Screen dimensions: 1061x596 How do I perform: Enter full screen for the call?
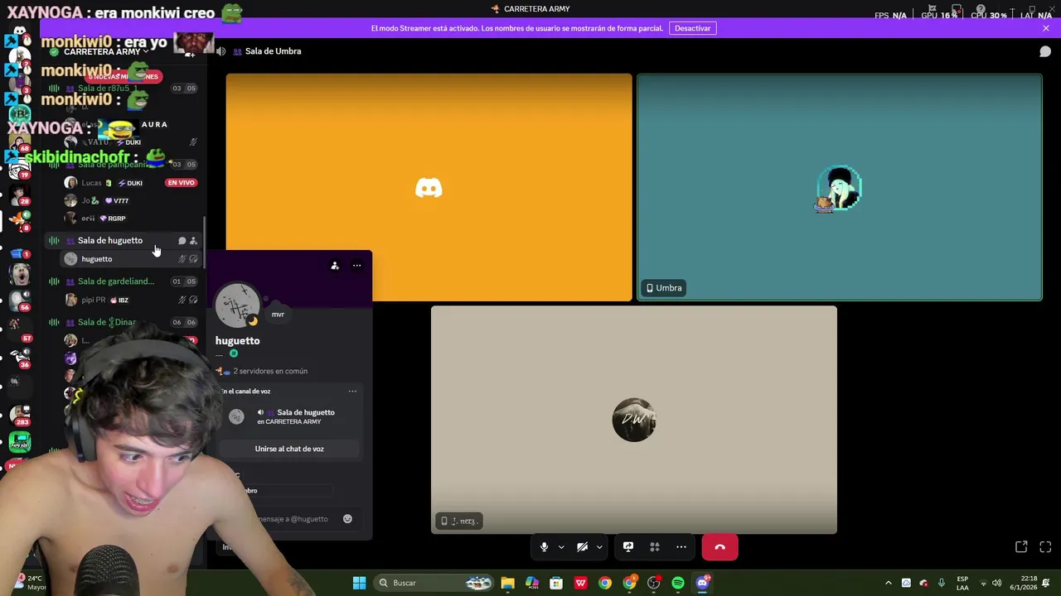[x=1045, y=547]
